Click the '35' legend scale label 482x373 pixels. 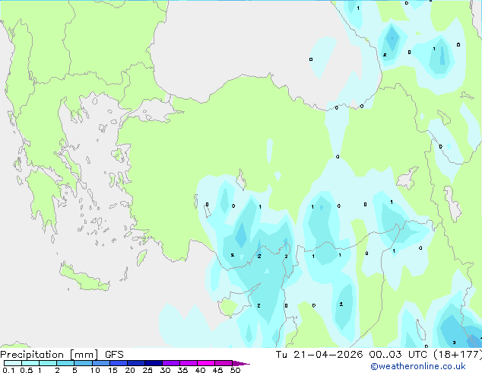point(182,370)
